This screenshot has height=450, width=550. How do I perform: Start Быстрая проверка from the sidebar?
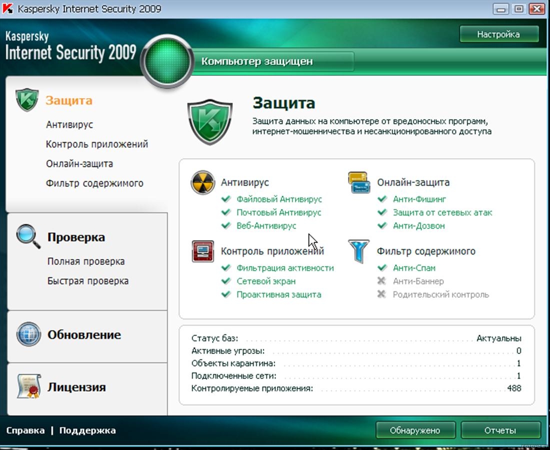pyautogui.click(x=88, y=281)
